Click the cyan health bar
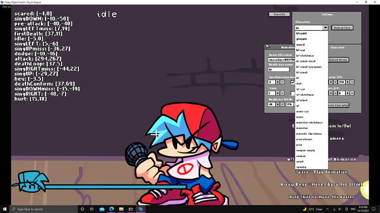380x213 pixels. (x=116, y=187)
